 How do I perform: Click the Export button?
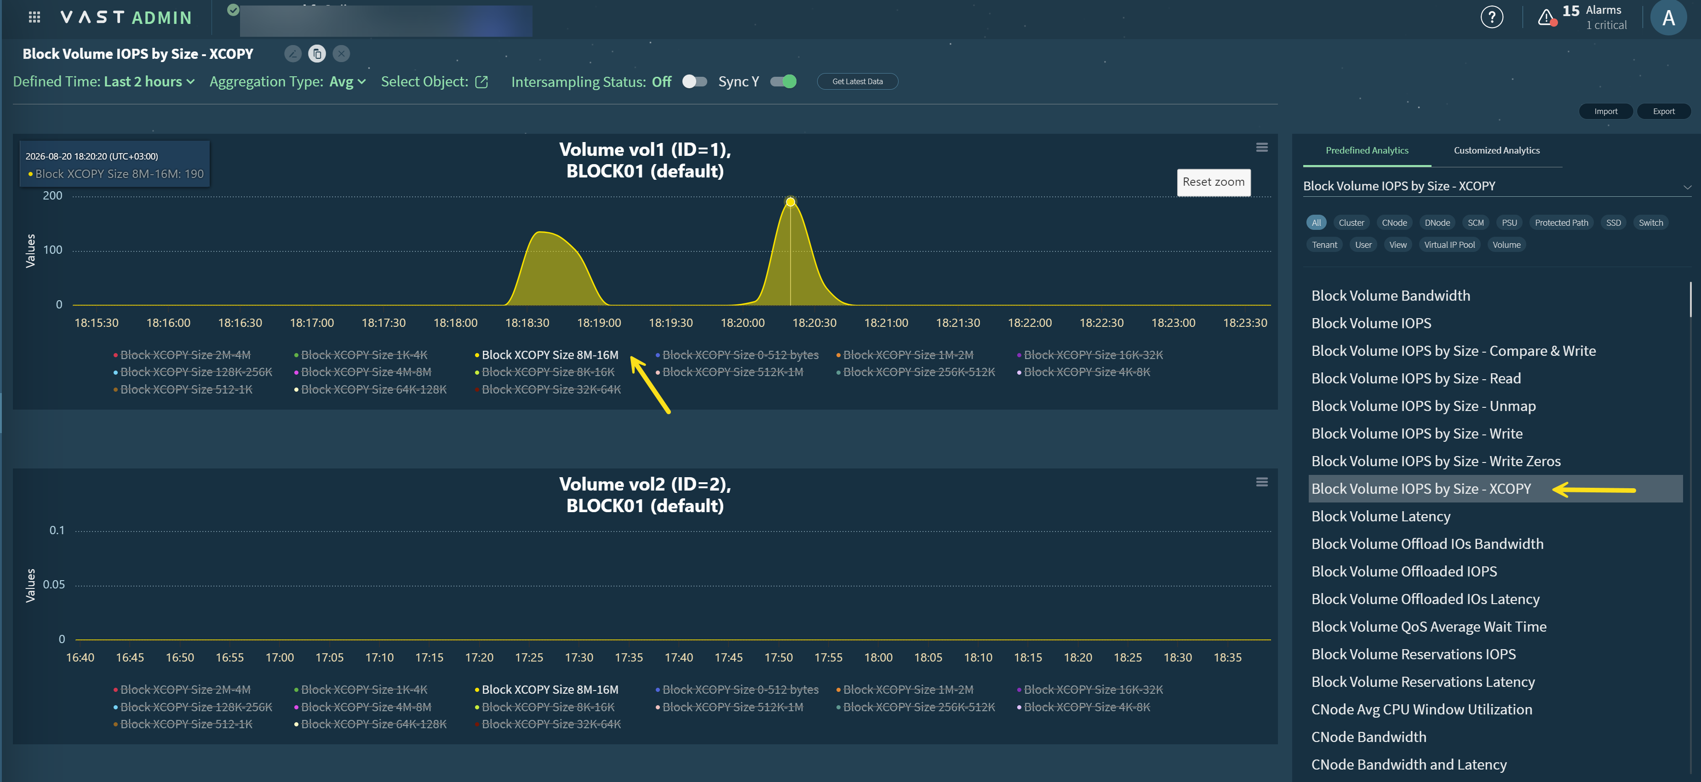point(1663,111)
